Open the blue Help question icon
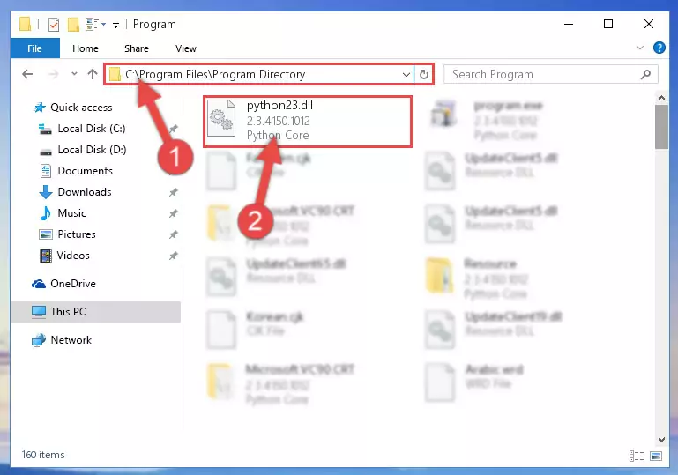The image size is (678, 475). (x=659, y=48)
